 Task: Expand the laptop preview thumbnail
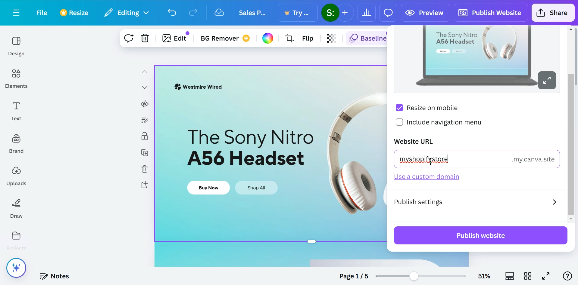tap(547, 80)
